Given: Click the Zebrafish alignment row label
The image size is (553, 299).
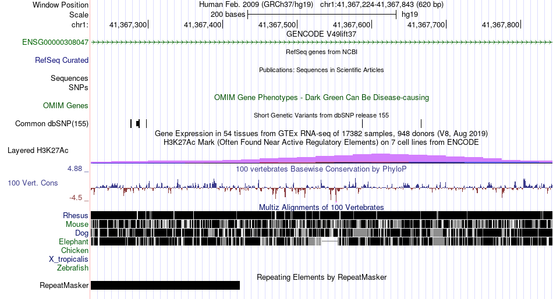Looking at the screenshot, I should pyautogui.click(x=73, y=268).
